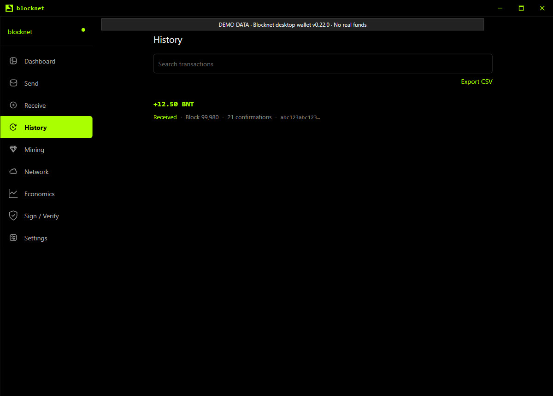Open the Dashboard page
This screenshot has height=396, width=553.
tap(46, 61)
